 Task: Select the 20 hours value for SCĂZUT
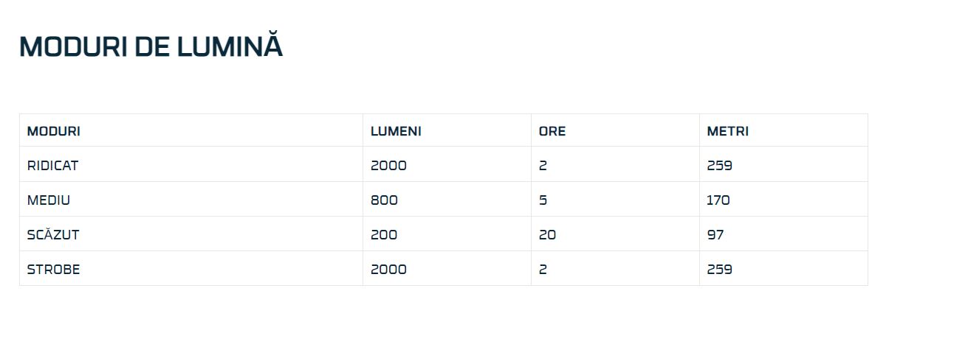pos(547,235)
